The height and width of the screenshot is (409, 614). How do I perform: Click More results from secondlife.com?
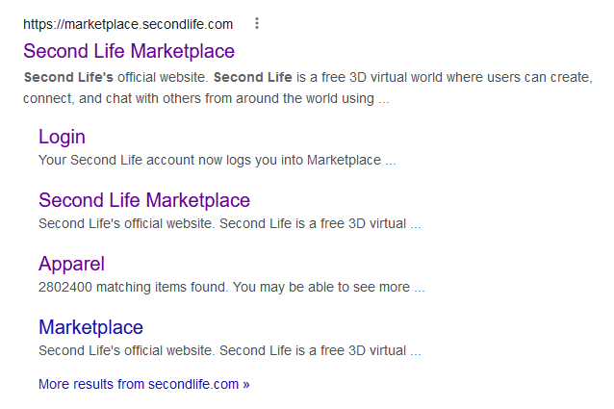point(144,384)
